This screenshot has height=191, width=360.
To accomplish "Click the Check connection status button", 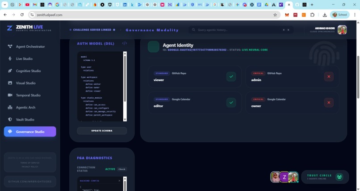I will (122, 169).
